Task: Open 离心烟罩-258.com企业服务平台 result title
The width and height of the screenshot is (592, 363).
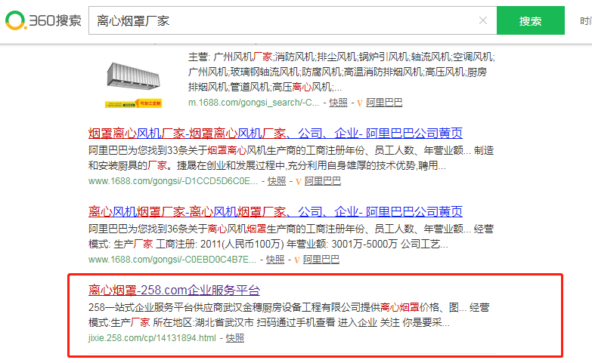Action: [x=174, y=290]
